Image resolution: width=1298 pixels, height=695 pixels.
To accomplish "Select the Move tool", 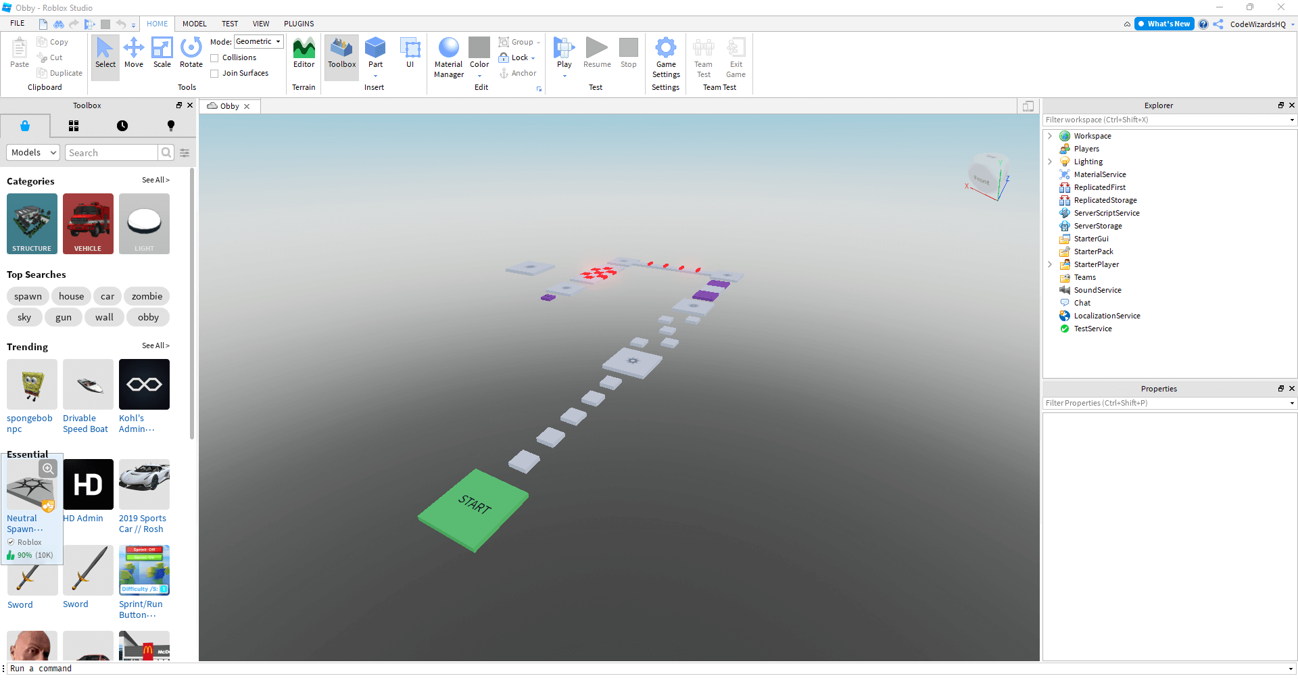I will coord(134,54).
